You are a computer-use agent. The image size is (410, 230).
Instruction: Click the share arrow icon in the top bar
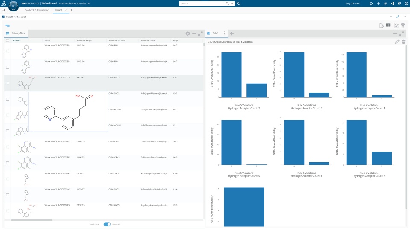[385, 3]
